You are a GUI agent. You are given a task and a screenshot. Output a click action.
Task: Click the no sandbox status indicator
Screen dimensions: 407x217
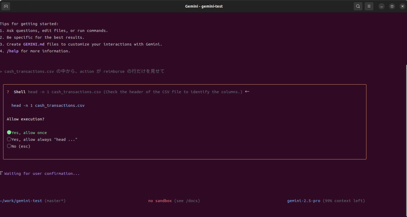click(x=160, y=201)
